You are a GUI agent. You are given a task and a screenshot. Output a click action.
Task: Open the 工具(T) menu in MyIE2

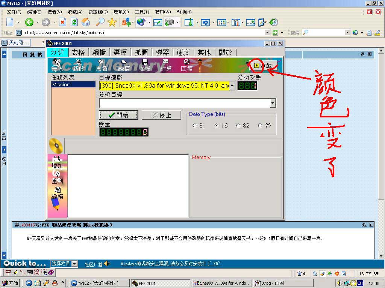(x=142, y=12)
